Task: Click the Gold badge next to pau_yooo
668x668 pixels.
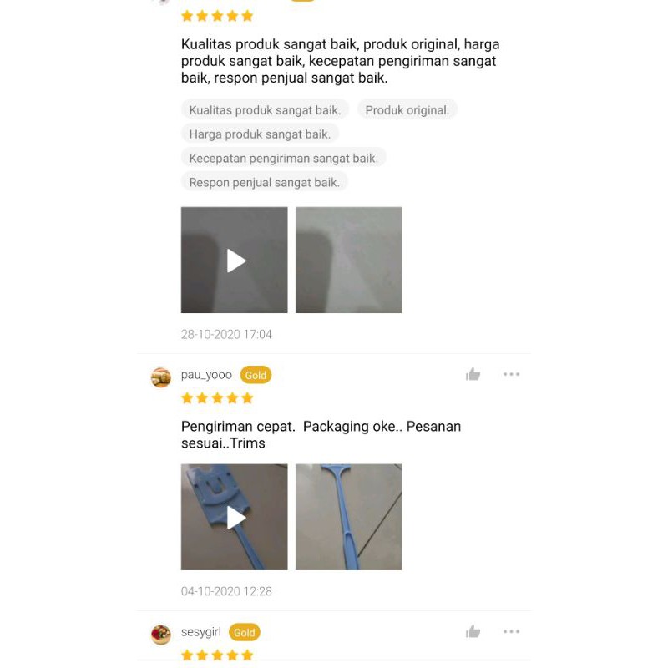Action: pyautogui.click(x=256, y=375)
